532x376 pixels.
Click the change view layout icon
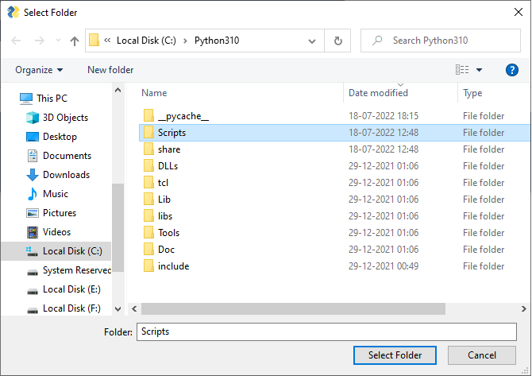point(462,70)
